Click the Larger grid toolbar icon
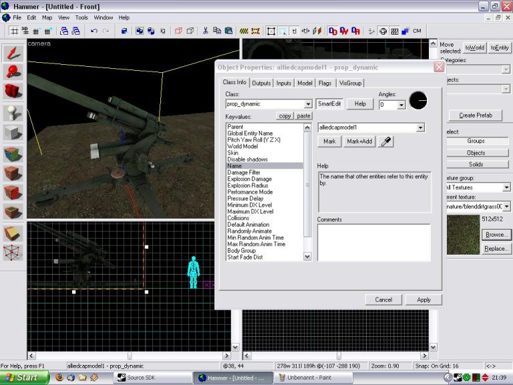This screenshot has height=385, width=513. 48,31
